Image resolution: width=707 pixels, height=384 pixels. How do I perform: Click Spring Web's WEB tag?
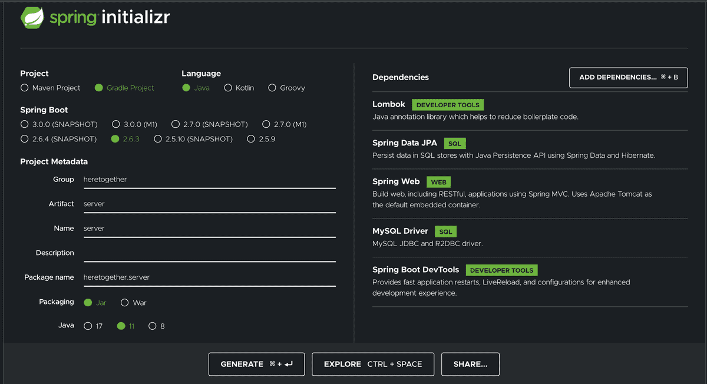pos(438,183)
